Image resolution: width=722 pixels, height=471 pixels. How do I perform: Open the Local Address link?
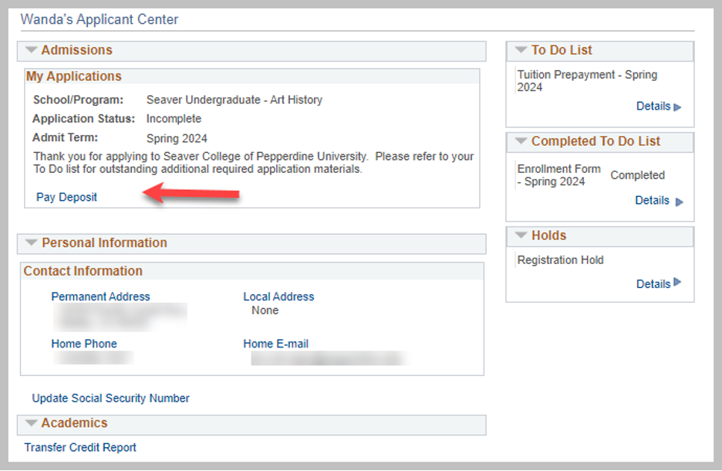pos(278,296)
